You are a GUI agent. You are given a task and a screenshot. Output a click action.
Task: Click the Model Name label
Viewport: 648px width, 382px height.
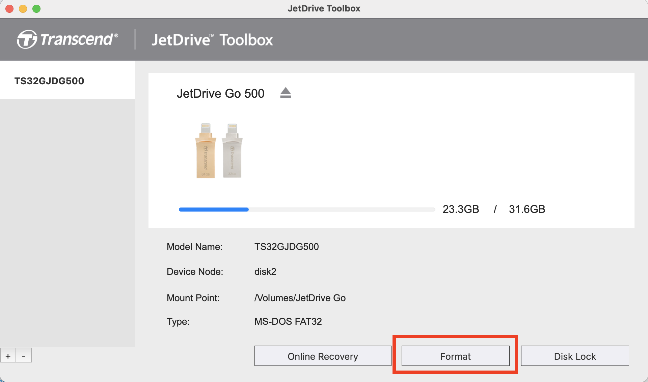click(x=195, y=247)
